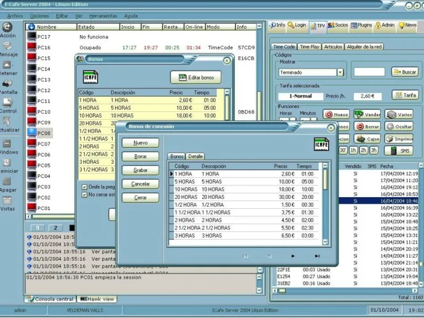
Task: Click the Borrar button in Bonos de conexión
Action: [x=140, y=156]
